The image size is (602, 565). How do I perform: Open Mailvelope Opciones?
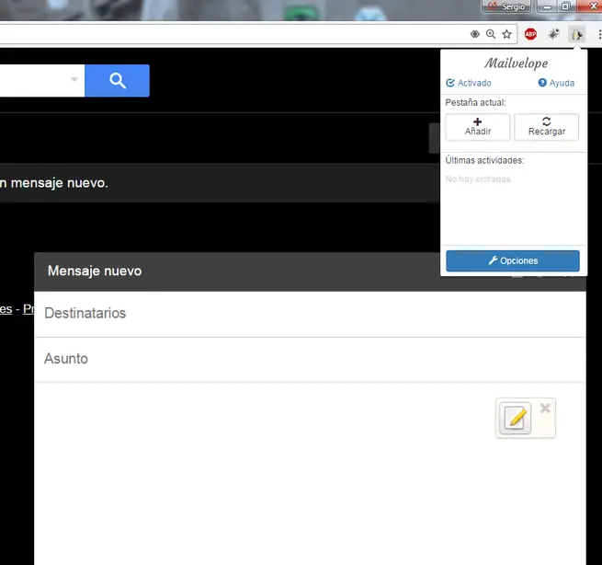(513, 261)
